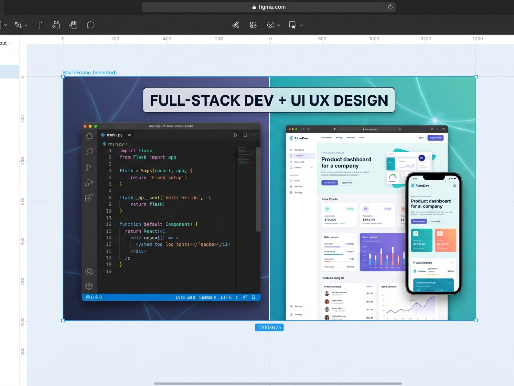Click 'Spaces: 4' in VS Code status bar
514x386 pixels.
click(208, 297)
